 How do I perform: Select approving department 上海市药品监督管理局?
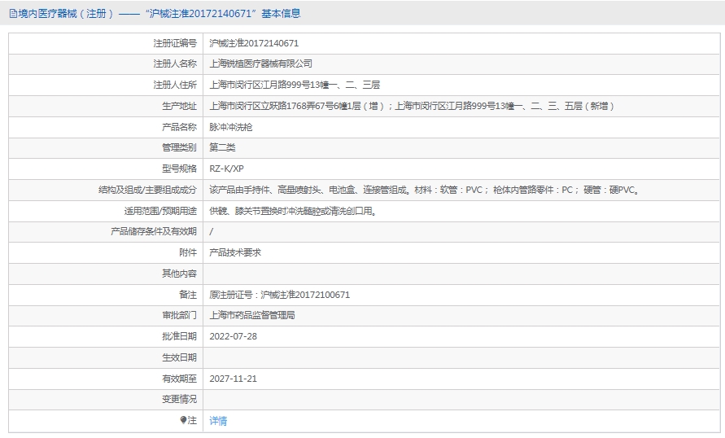[x=252, y=315]
